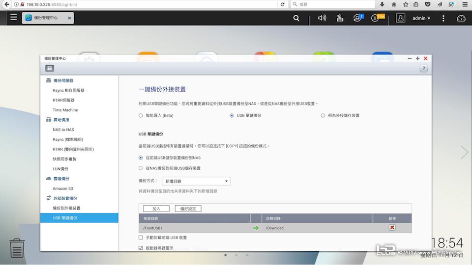Click the QTS search magnifier icon
472x265 pixels.
pyautogui.click(x=296, y=18)
